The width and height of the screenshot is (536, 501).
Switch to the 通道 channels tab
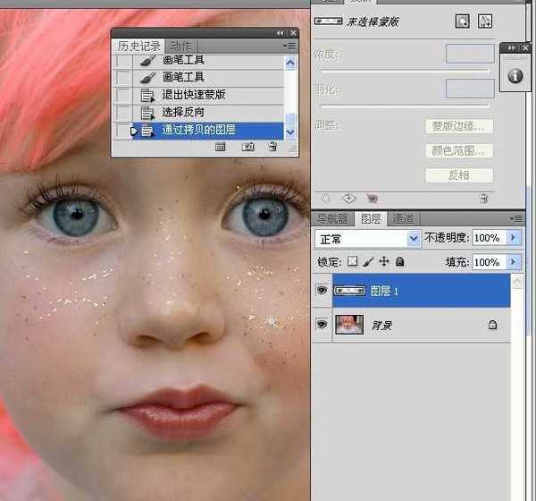[x=403, y=218]
